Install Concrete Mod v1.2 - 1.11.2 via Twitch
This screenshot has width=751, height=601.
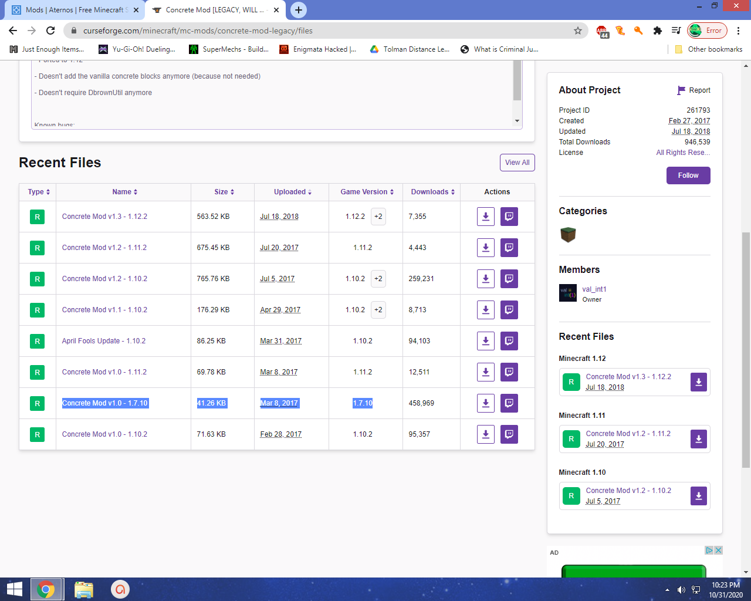click(x=509, y=248)
